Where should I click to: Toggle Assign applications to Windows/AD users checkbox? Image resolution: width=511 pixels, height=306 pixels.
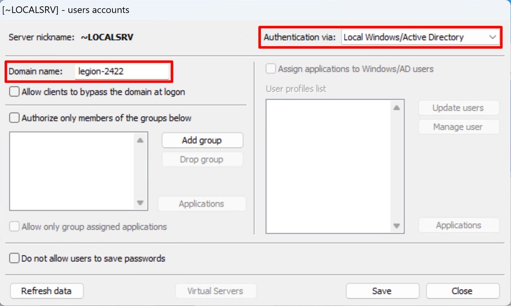click(271, 69)
